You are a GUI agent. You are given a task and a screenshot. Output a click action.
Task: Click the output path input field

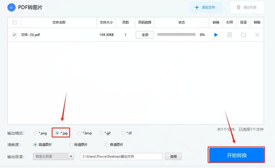[x=121, y=156]
